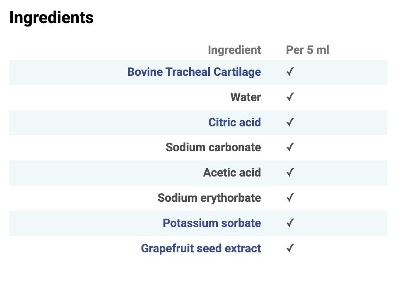Select the Water ingredient text
This screenshot has height=295, width=404.
click(x=246, y=97)
